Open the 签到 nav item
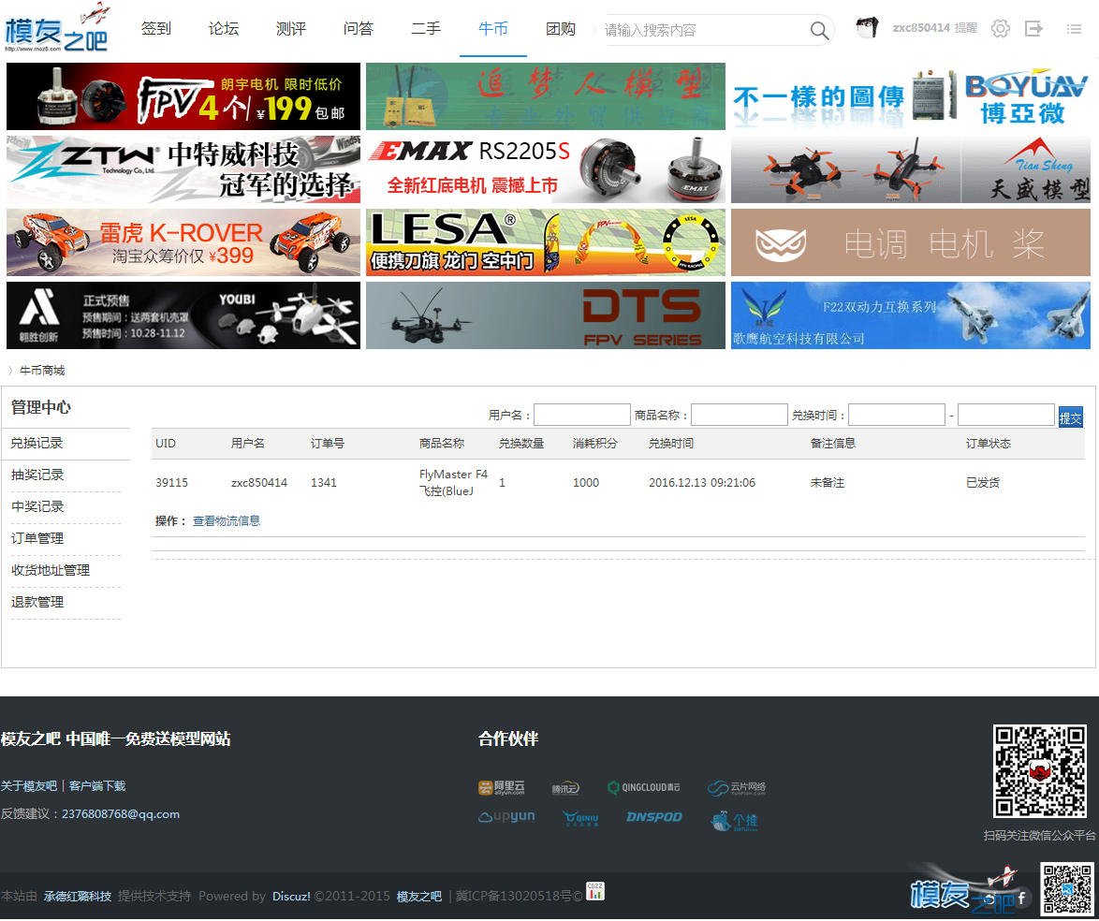1099x921 pixels. pyautogui.click(x=155, y=29)
